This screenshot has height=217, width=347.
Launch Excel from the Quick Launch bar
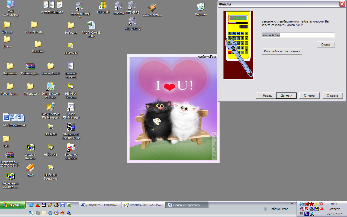click(69, 205)
